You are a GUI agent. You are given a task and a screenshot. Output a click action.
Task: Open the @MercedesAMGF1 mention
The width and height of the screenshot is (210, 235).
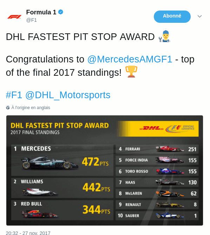[130, 59]
